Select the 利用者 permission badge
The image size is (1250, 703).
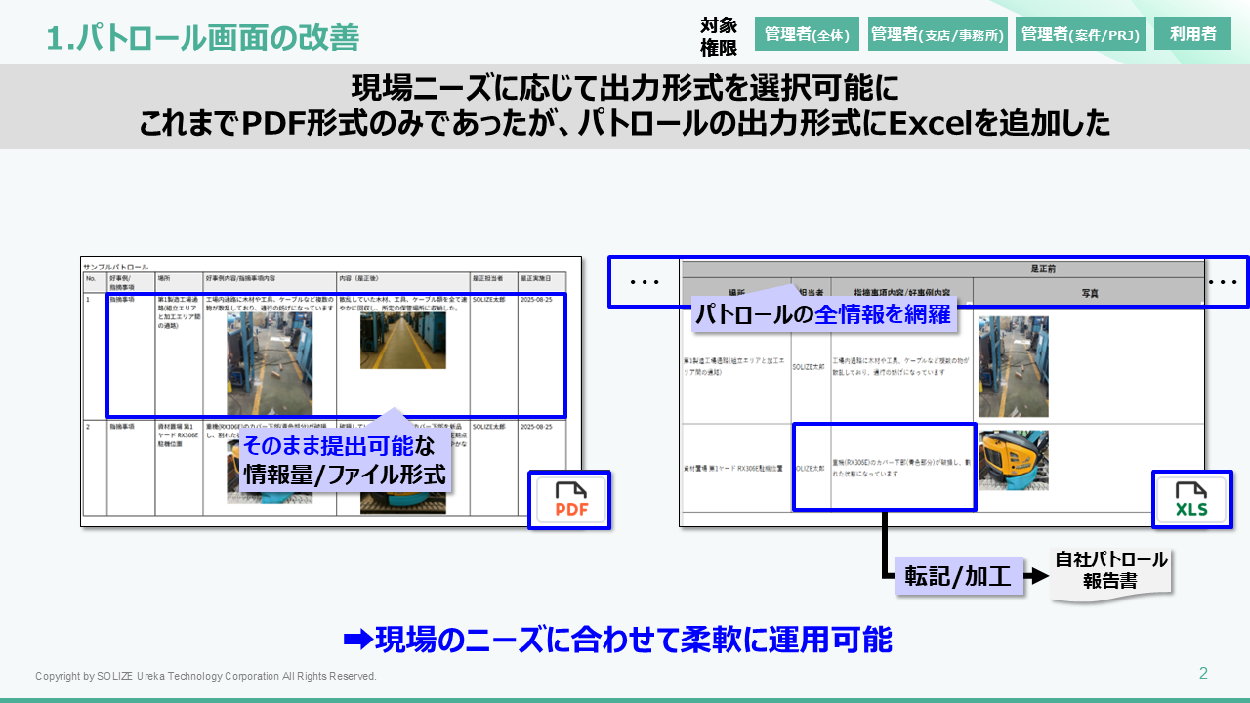1192,34
